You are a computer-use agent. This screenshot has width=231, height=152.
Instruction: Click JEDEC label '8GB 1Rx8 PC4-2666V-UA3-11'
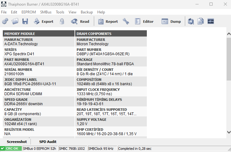point(30,84)
